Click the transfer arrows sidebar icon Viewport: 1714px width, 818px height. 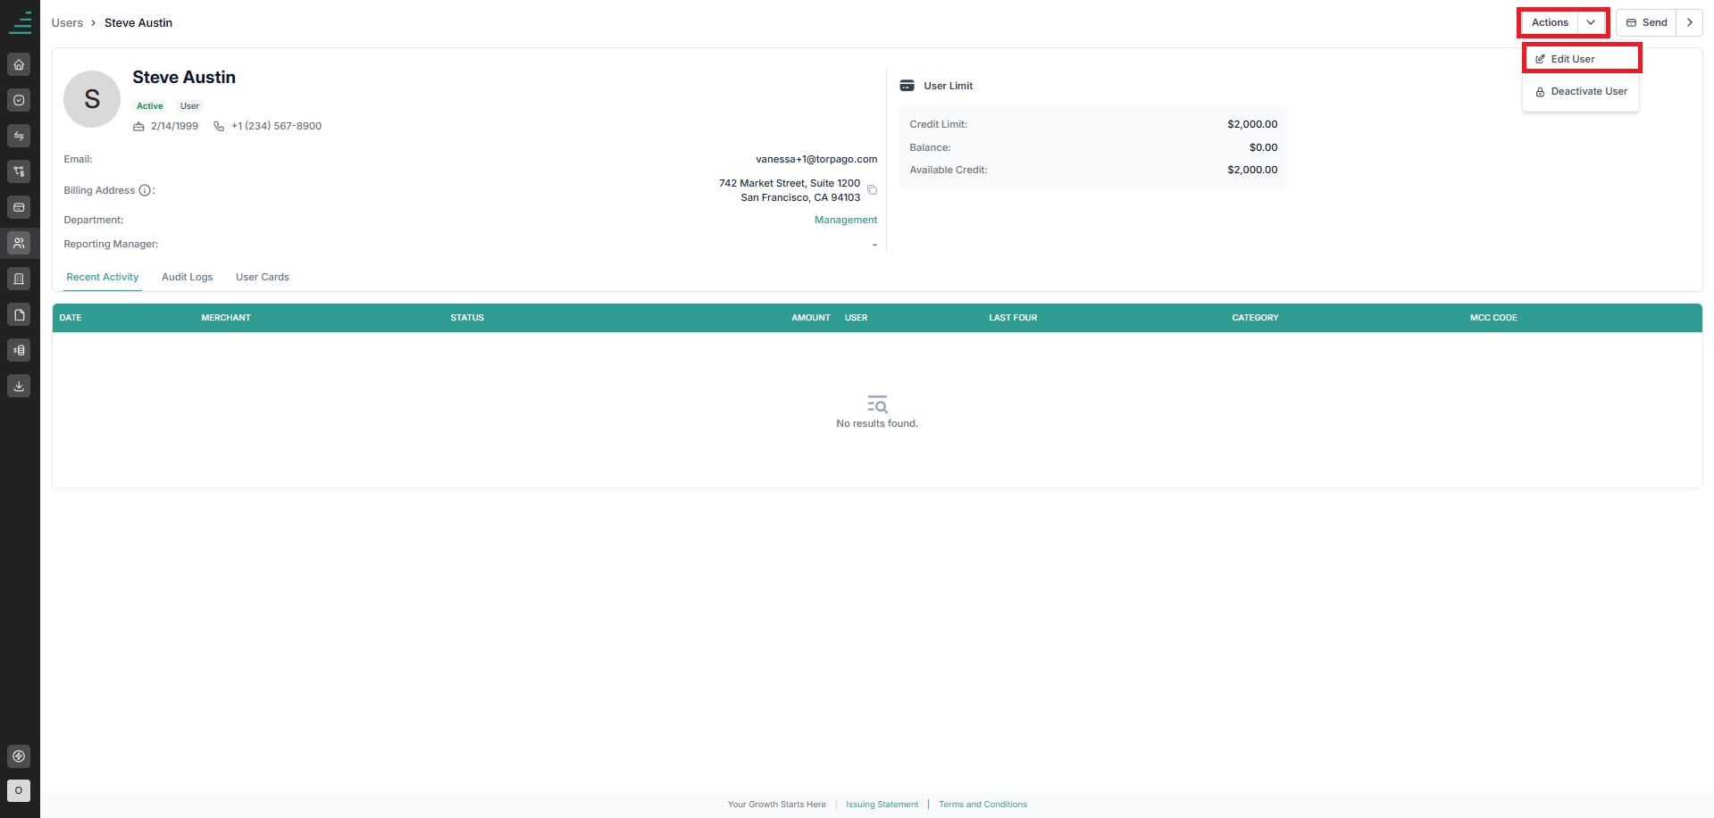[x=19, y=136]
